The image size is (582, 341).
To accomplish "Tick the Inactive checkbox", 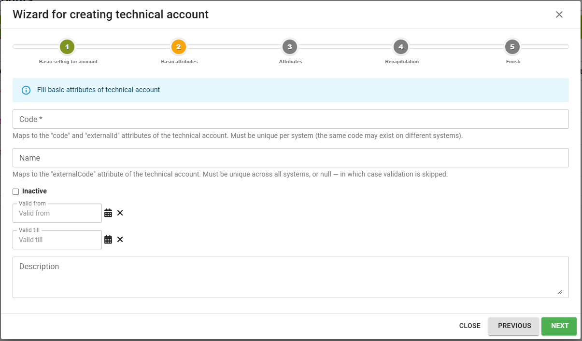I will pos(15,191).
